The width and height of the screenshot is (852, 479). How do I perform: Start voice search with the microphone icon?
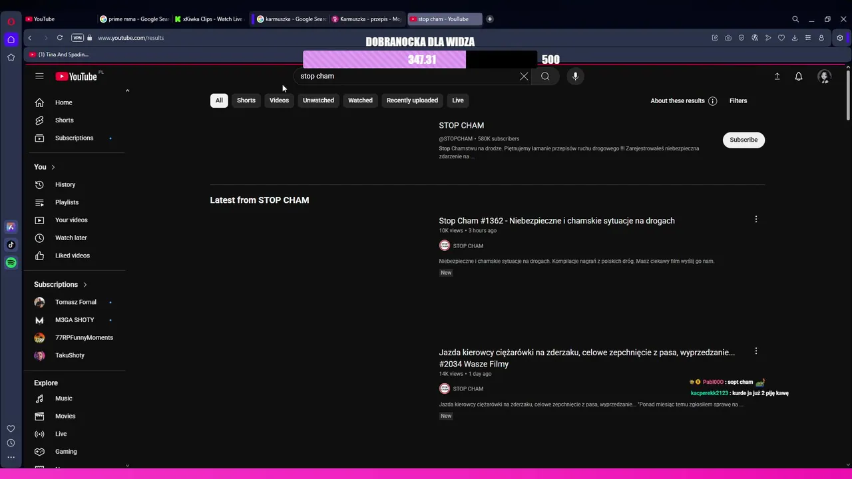(x=576, y=77)
